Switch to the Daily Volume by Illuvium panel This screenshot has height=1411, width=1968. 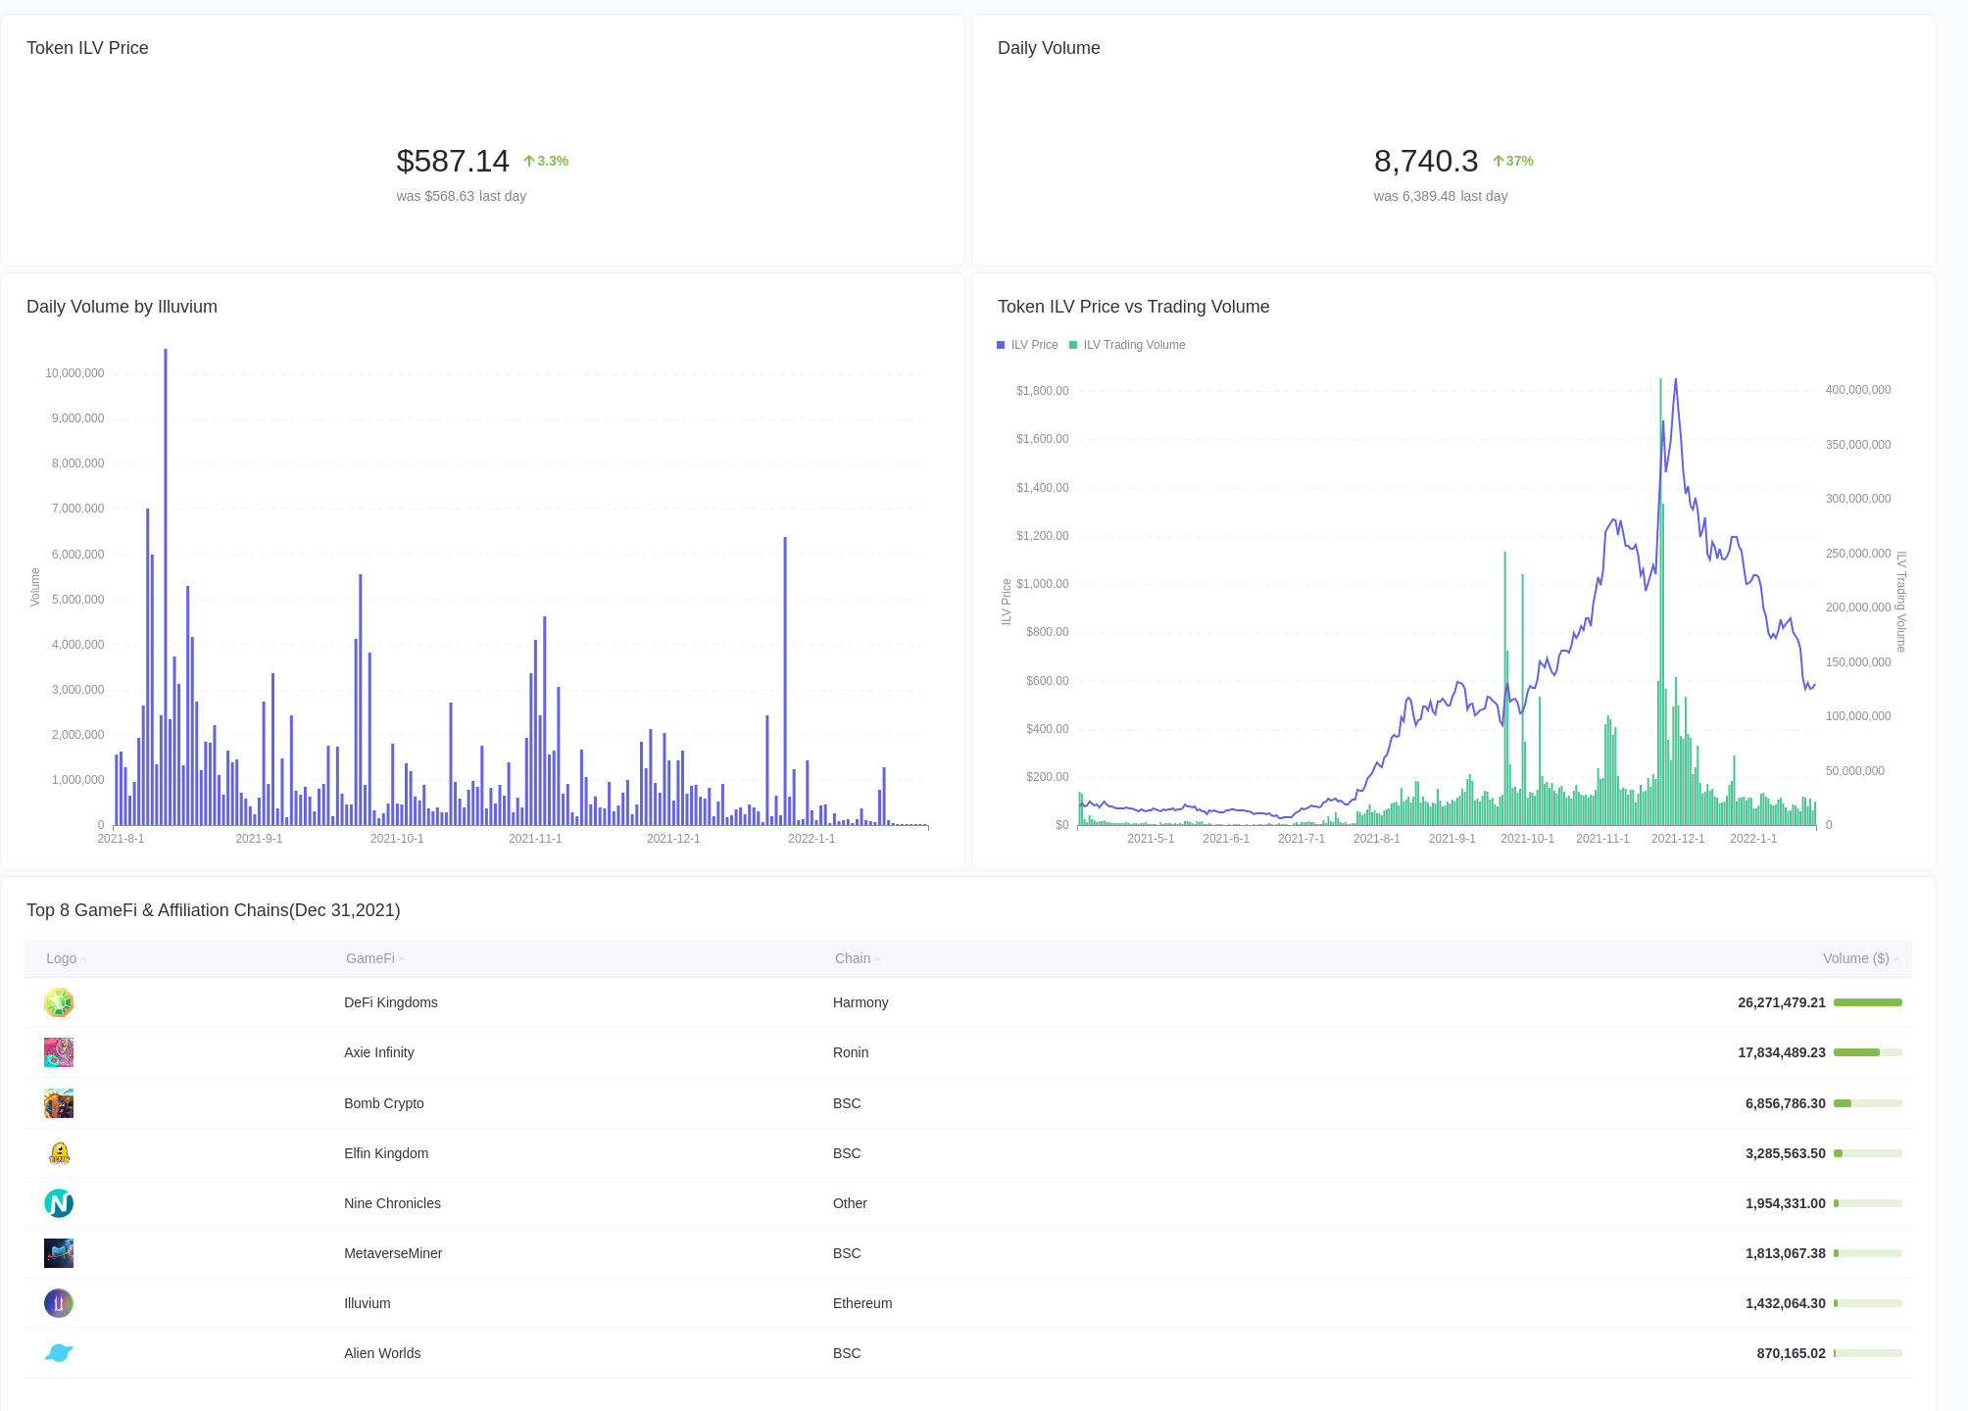[122, 307]
